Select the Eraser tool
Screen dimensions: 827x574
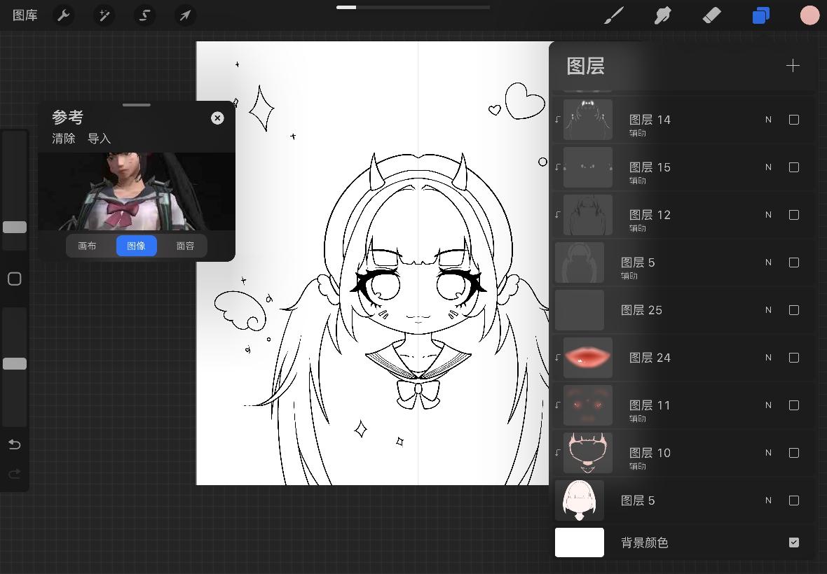point(711,15)
